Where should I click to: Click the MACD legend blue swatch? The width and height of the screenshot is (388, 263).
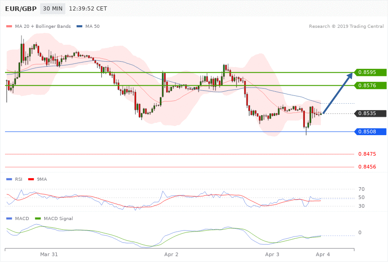tap(9, 218)
